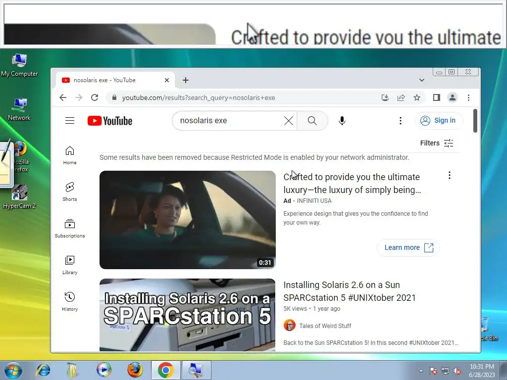Open Chrome profile avatar
The width and height of the screenshot is (507, 380).
(x=453, y=97)
